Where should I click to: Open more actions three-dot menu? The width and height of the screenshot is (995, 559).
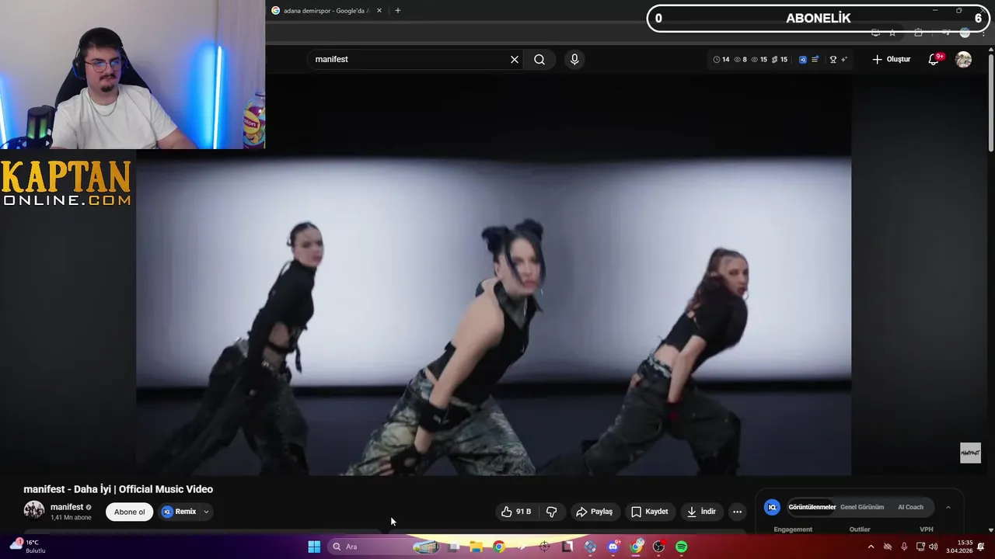click(x=737, y=512)
